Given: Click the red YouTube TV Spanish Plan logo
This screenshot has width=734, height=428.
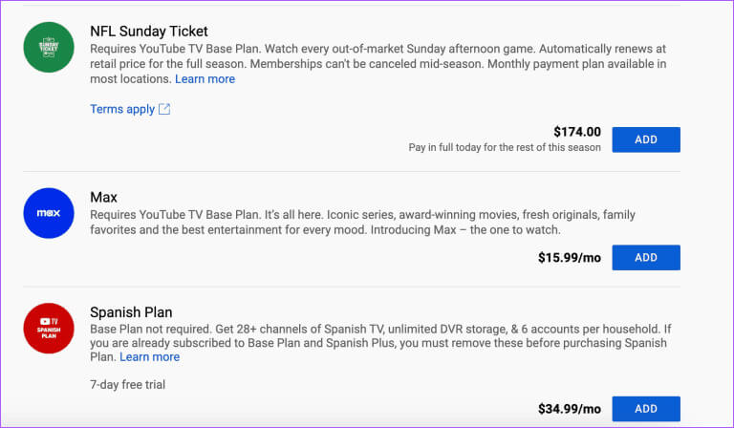Looking at the screenshot, I should click(x=49, y=329).
